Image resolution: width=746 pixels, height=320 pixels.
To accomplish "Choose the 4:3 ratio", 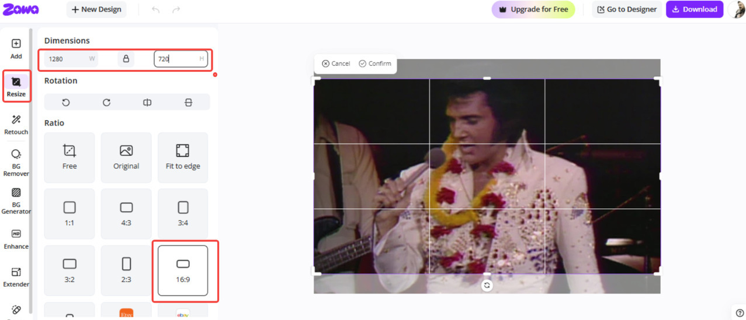I will point(126,214).
